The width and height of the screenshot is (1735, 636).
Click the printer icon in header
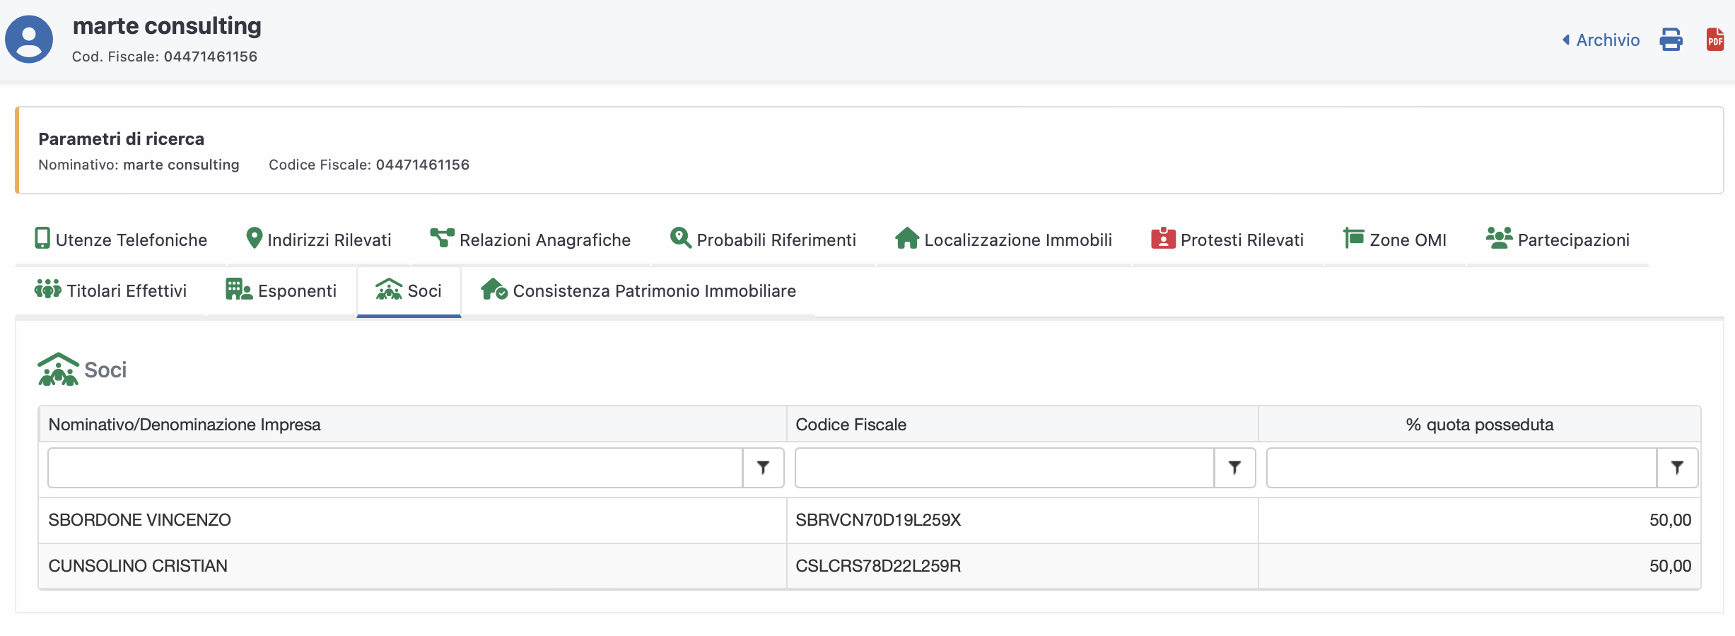pos(1671,40)
